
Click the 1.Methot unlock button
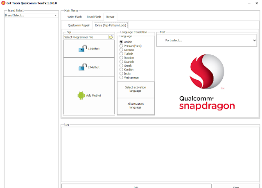point(89,49)
